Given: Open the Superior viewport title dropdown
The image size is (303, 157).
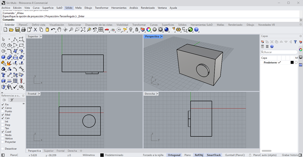Looking at the screenshot, I should (x=41, y=36).
